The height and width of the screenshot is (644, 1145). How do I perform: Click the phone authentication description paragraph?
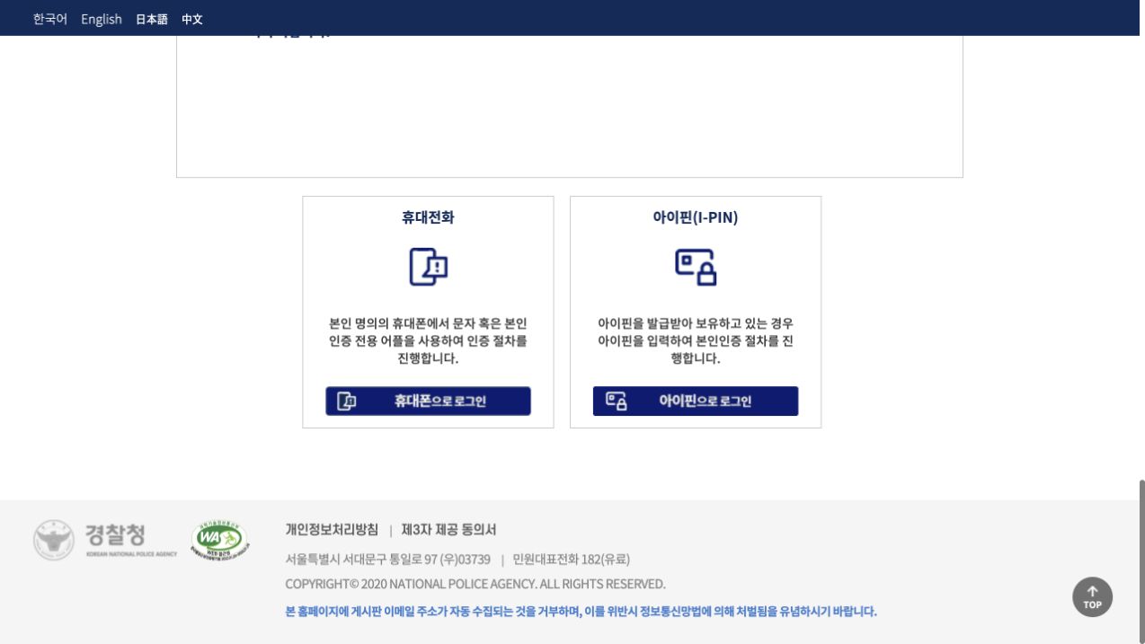428,341
